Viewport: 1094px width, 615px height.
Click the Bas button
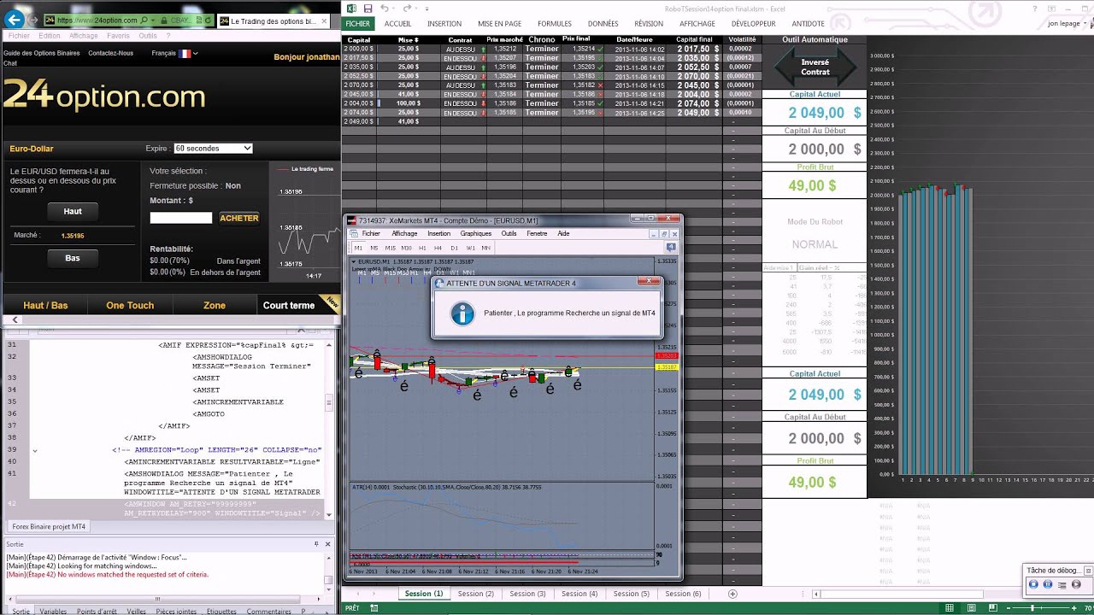tap(73, 258)
